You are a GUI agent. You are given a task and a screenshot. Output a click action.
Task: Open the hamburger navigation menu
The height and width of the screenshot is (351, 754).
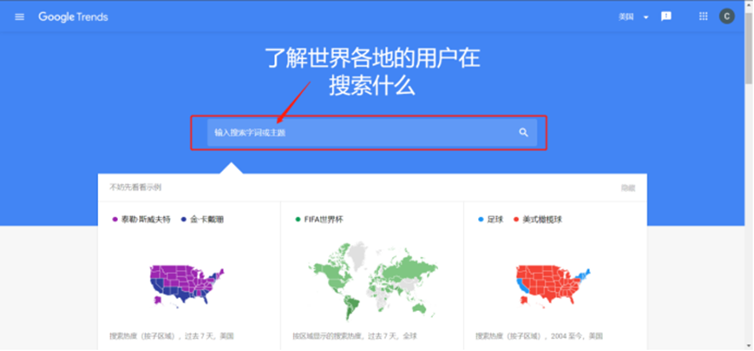(x=20, y=17)
